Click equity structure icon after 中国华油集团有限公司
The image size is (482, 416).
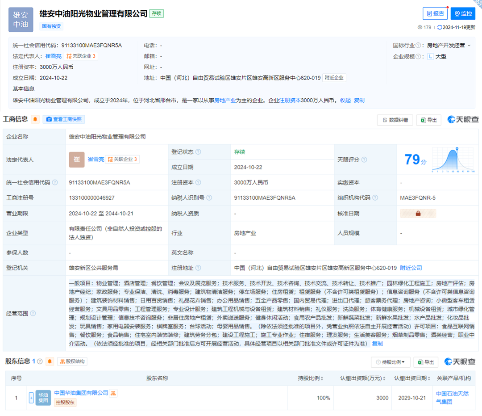[113, 393]
